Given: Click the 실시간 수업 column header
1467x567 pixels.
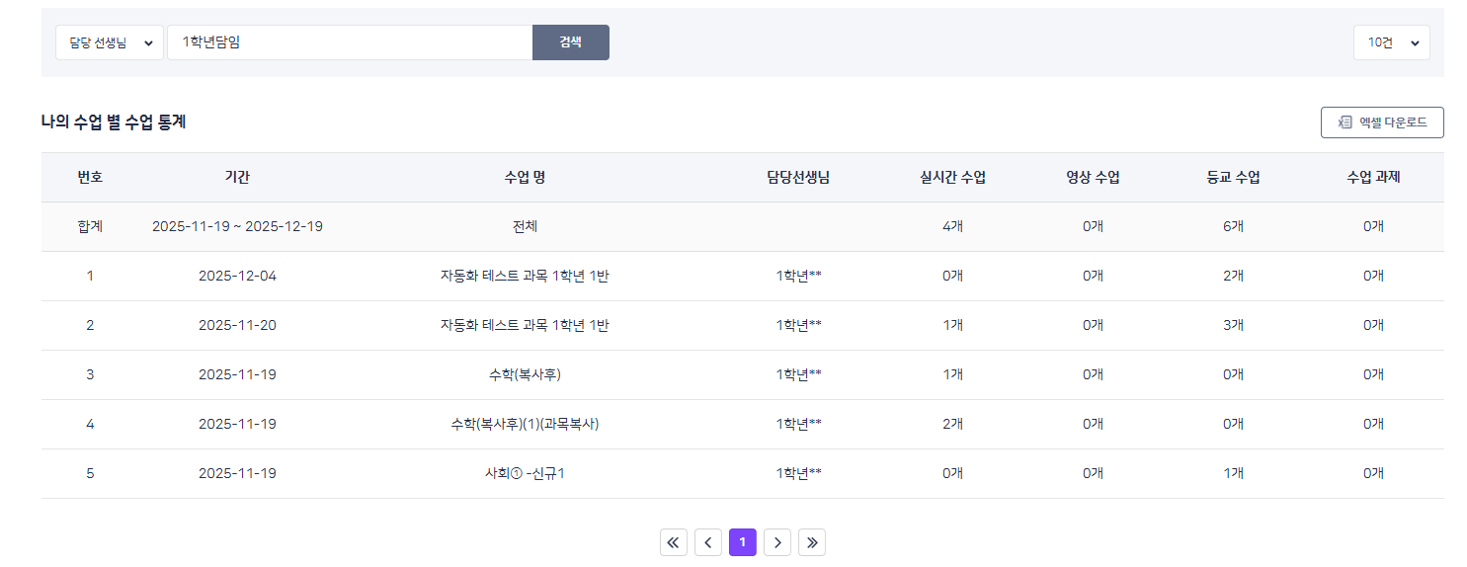Looking at the screenshot, I should pyautogui.click(x=952, y=178).
